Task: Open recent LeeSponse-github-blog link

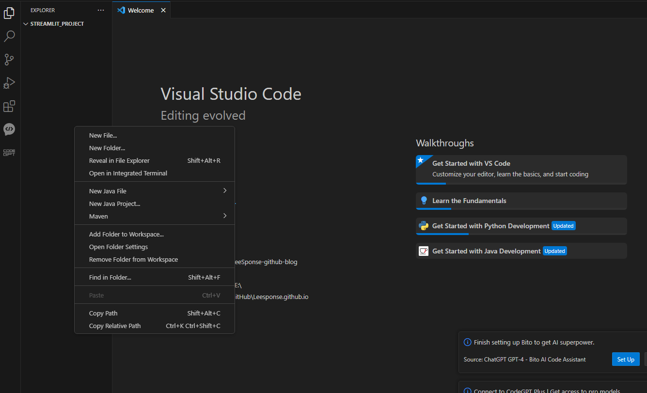Action: [x=266, y=262]
